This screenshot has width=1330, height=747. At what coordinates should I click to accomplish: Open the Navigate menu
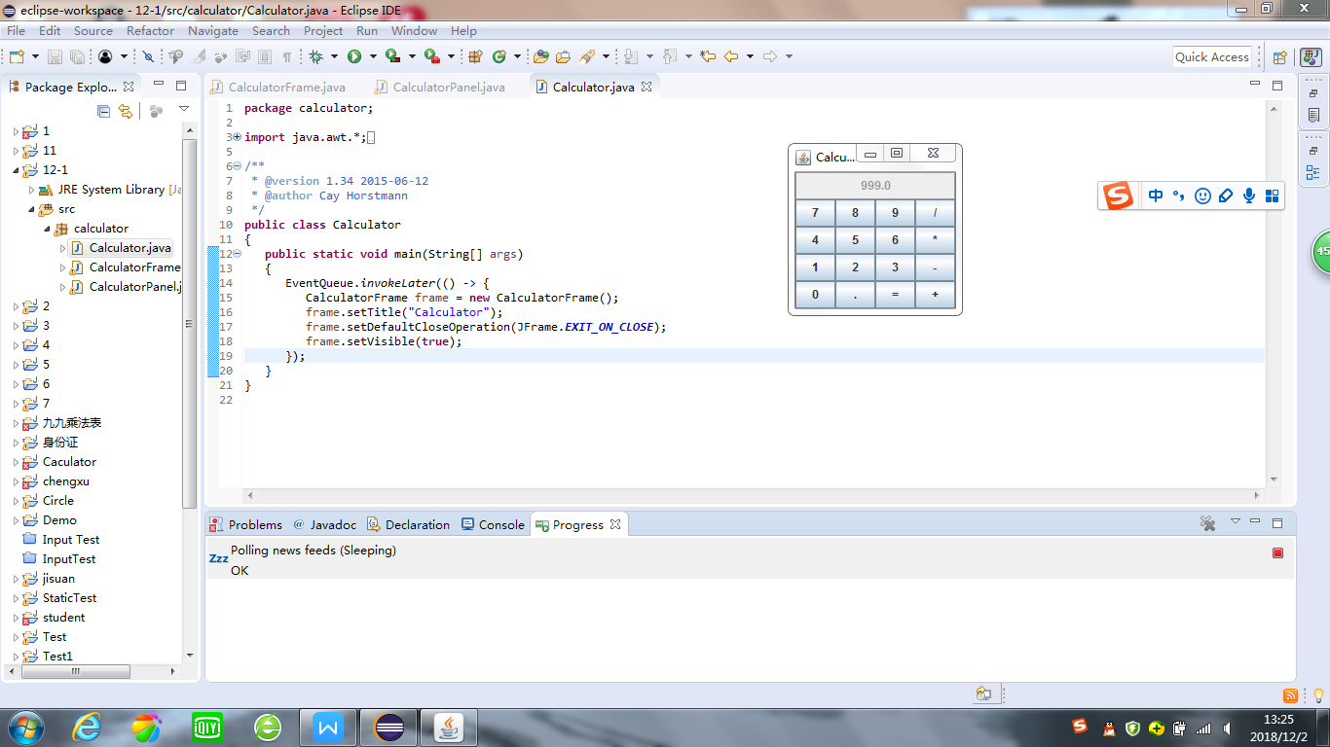(213, 31)
